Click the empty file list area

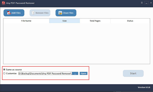pos(76,43)
